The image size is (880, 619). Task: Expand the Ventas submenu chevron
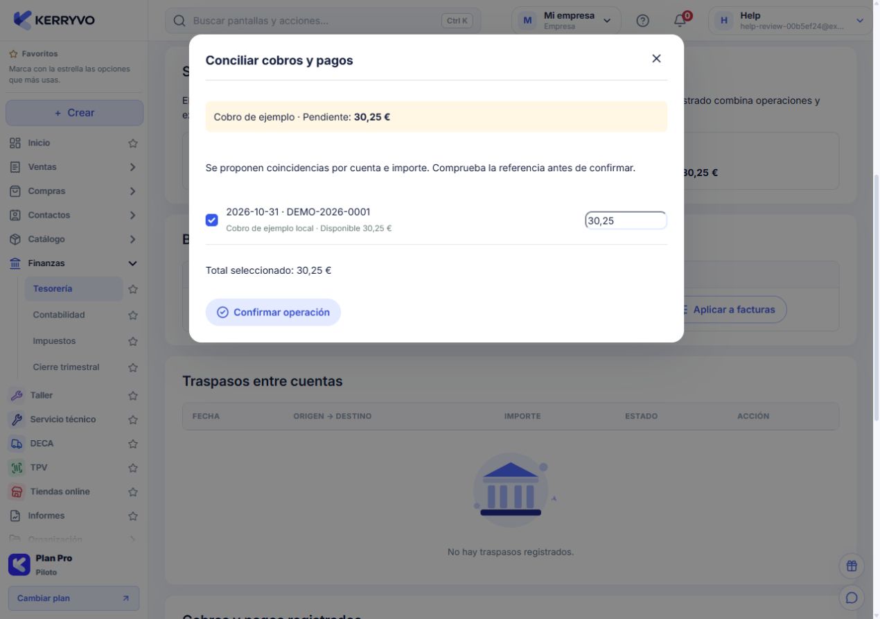click(132, 167)
